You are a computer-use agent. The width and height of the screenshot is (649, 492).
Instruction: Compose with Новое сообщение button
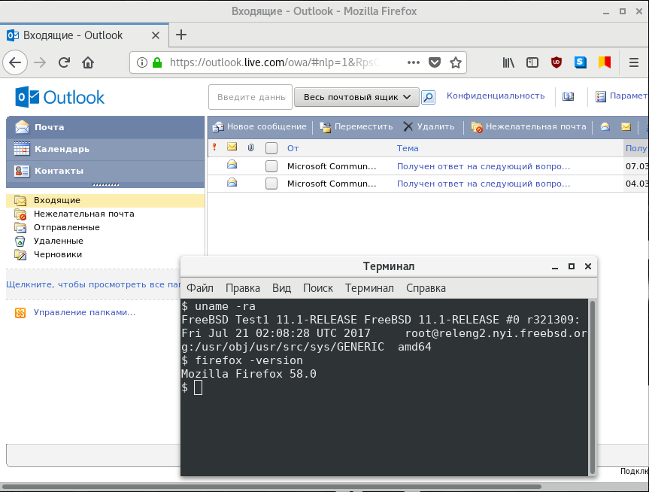[x=259, y=126]
